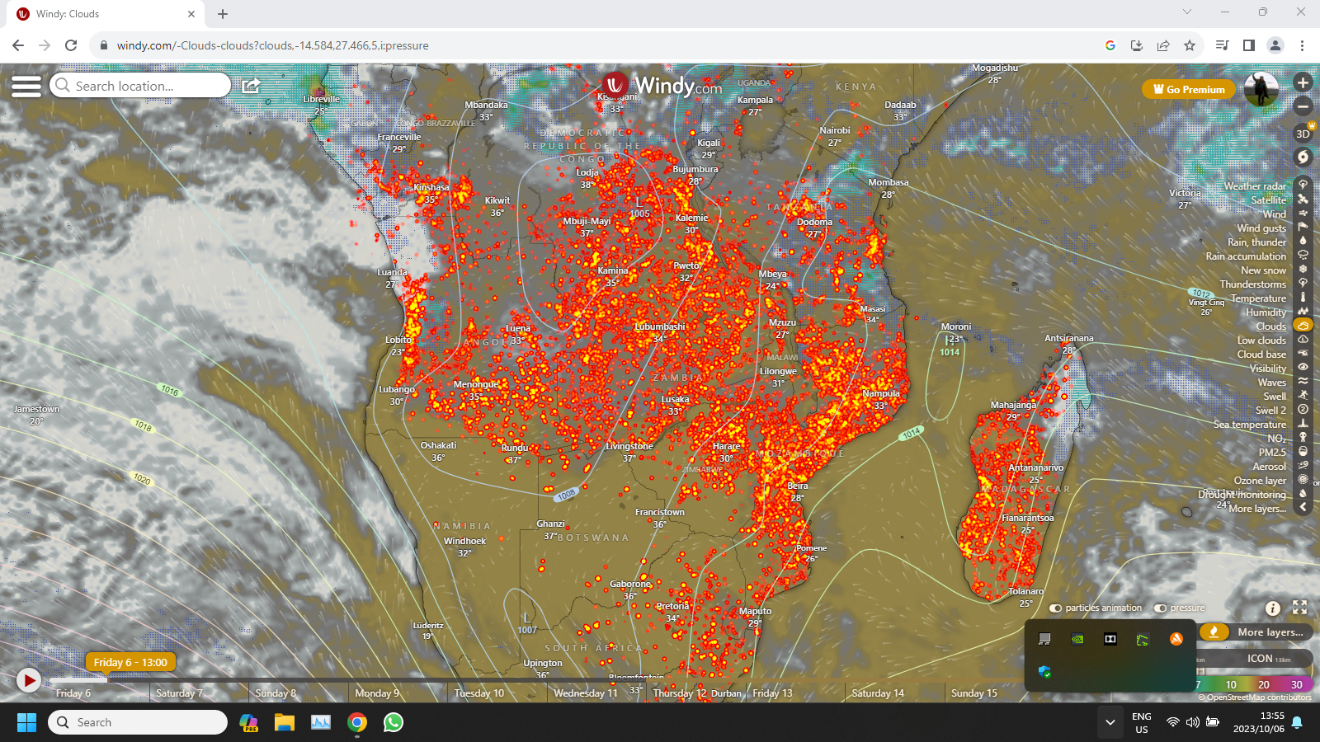Jump timeline to Wednesday 11

coord(585,693)
